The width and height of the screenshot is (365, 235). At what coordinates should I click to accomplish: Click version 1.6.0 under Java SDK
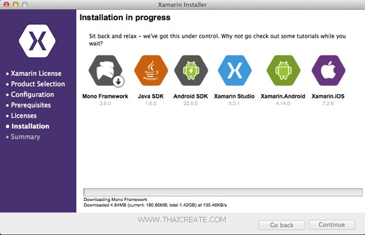click(x=151, y=103)
